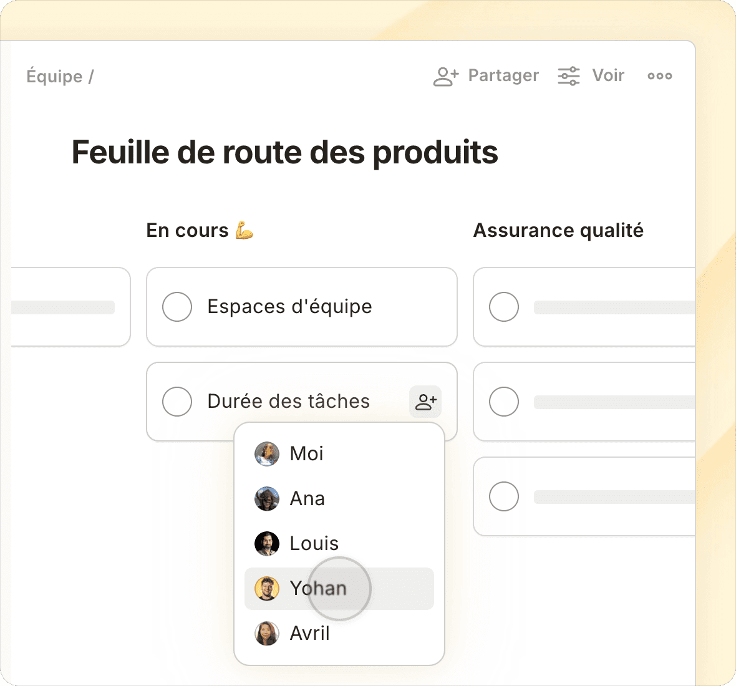Choose Ana from the assignee menu

pos(307,499)
